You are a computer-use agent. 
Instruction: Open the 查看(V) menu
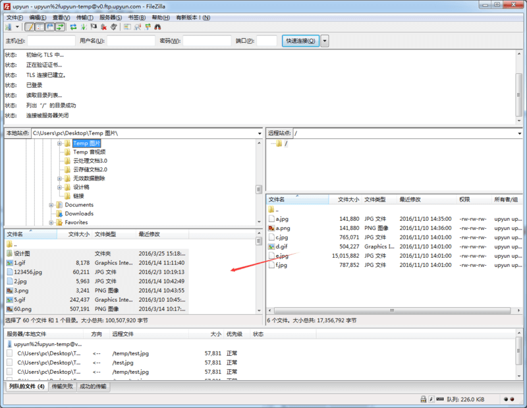61,18
